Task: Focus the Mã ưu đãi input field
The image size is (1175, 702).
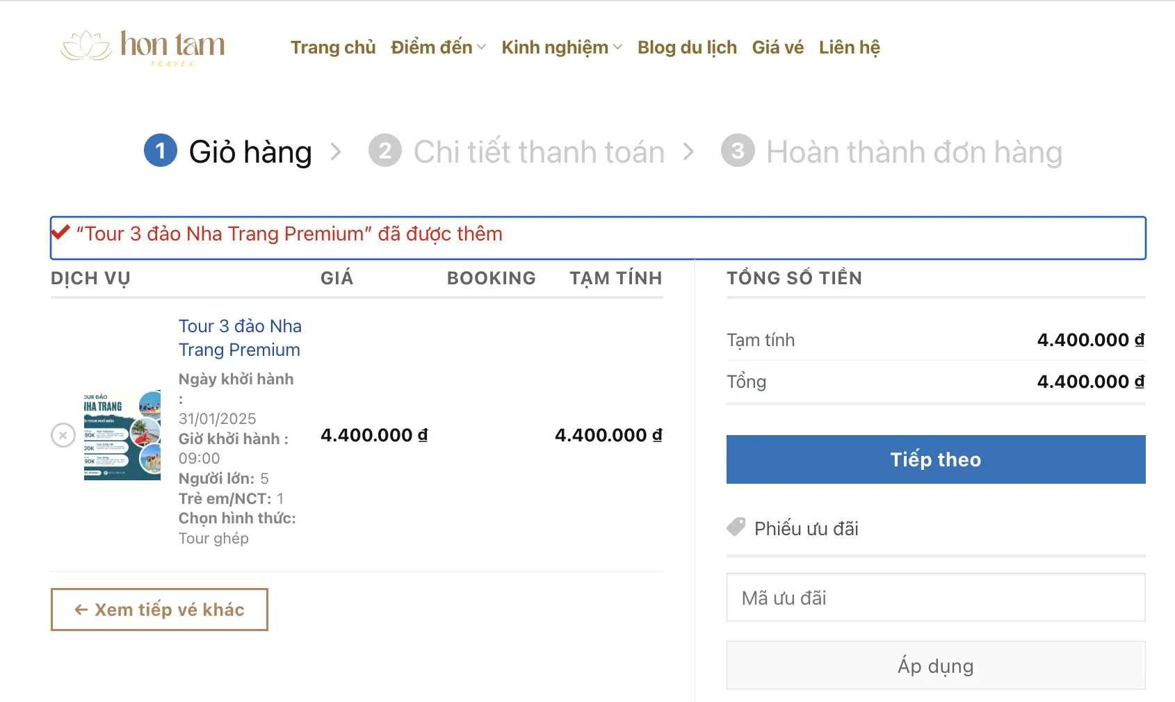Action: click(935, 598)
